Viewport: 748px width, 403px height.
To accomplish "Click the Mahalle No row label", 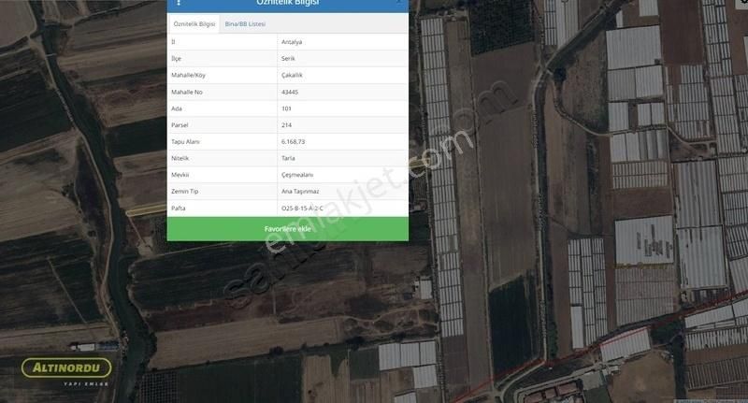I will click(186, 92).
